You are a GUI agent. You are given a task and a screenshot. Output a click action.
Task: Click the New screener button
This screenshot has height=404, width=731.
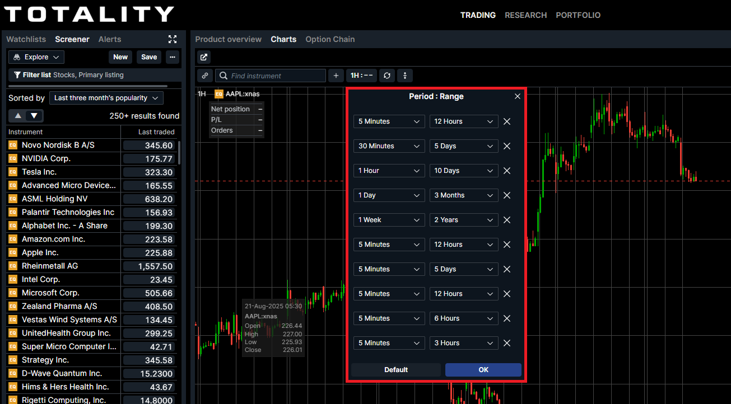coord(120,57)
